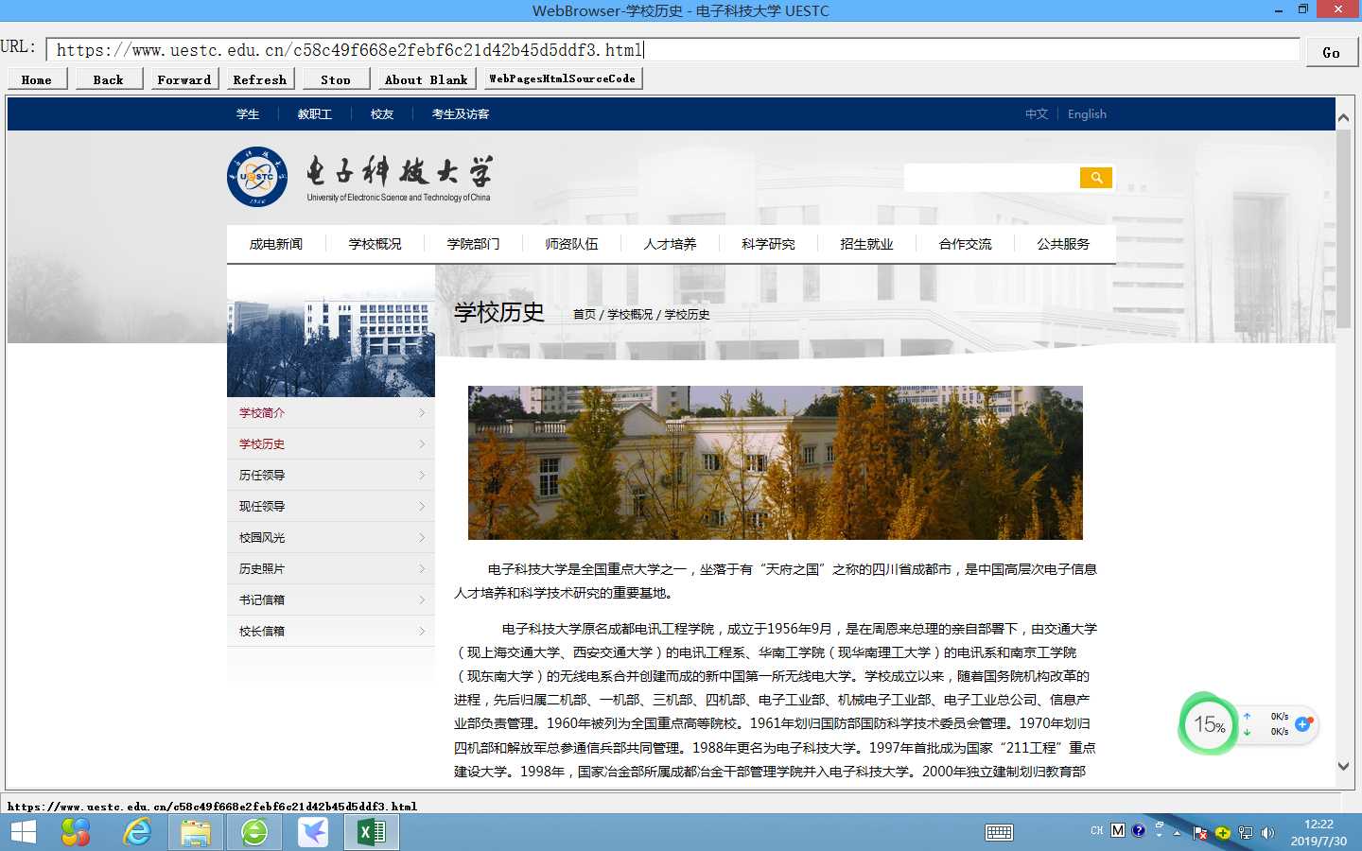Click Action Center flag icon in tray
The image size is (1362, 851).
point(1199,833)
